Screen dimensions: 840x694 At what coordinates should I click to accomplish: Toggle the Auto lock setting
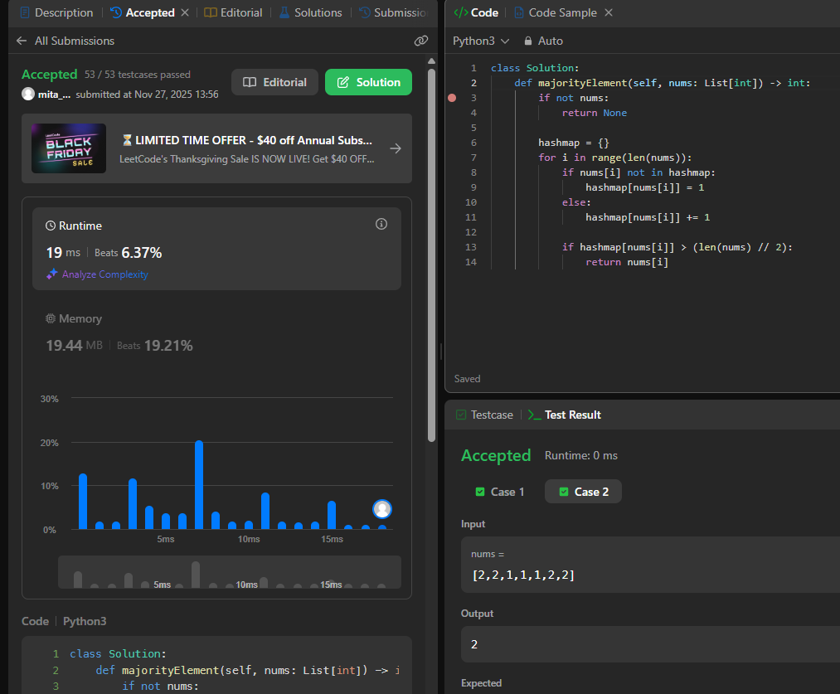click(543, 41)
